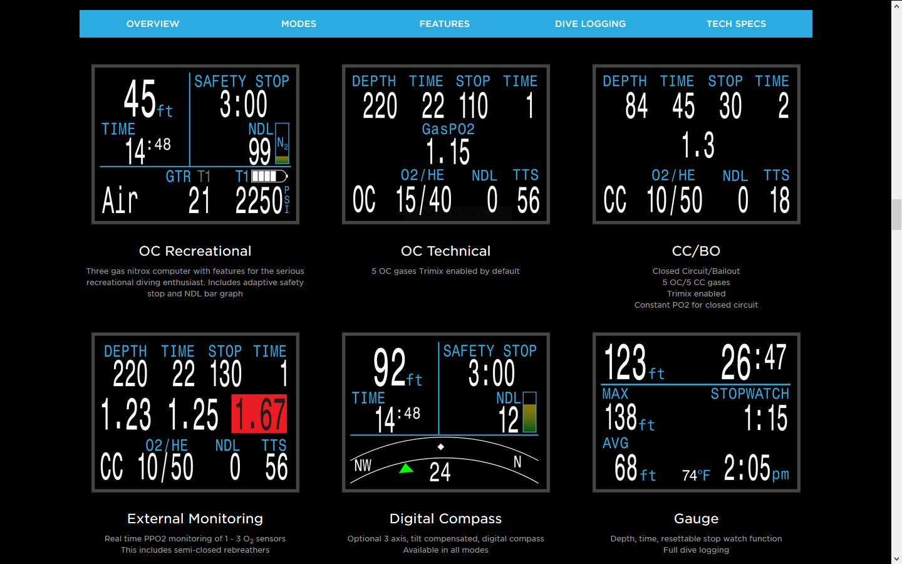Screen dimensions: 902x564
Task: Click the Digital Compass heading
Action: [446, 519]
